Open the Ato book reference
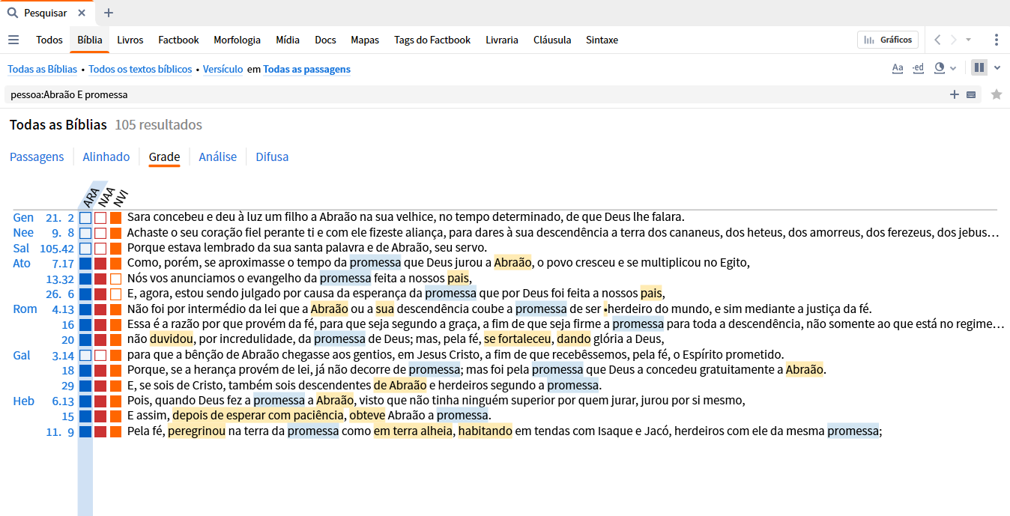This screenshot has height=516, width=1010. pos(22,263)
